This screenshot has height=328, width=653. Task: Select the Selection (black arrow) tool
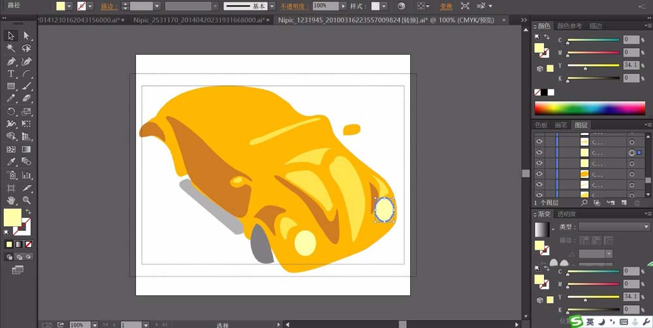tap(11, 36)
